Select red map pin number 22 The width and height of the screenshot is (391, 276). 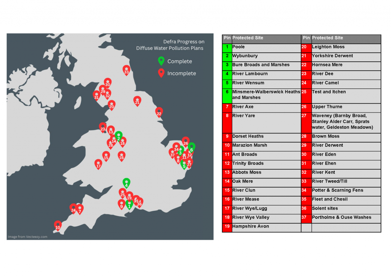(x=159, y=112)
